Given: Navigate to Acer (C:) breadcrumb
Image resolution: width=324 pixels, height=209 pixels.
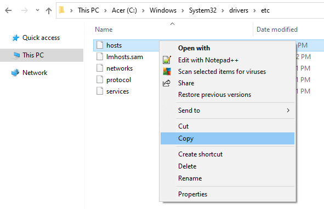Looking at the screenshot, I should pyautogui.click(x=124, y=10).
